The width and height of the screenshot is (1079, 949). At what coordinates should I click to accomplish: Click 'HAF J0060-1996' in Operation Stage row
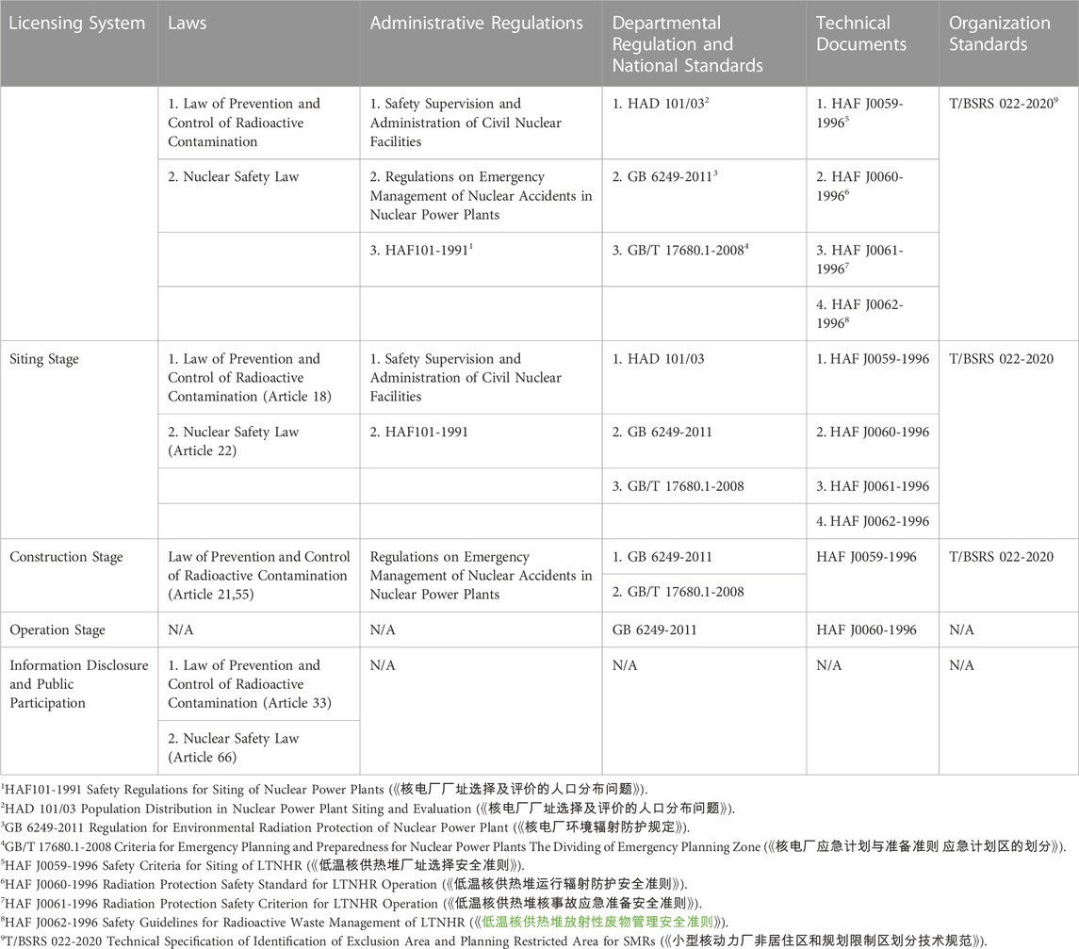click(866, 630)
